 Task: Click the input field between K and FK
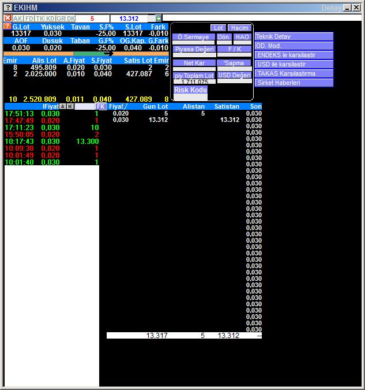(85, 106)
